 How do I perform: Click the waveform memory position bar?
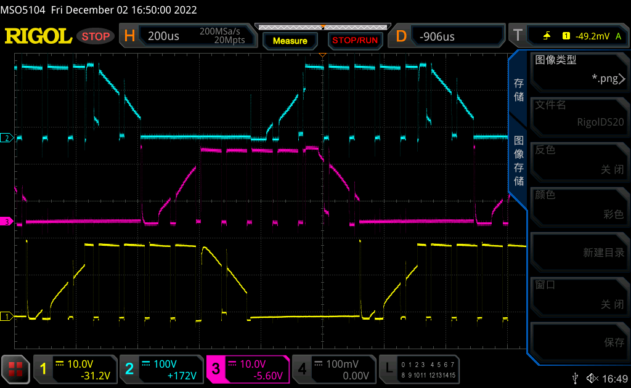(x=322, y=26)
